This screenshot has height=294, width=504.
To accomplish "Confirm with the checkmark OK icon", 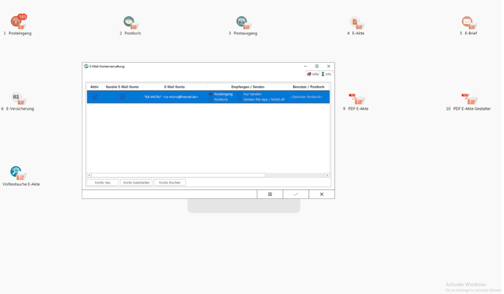I will [x=296, y=195].
